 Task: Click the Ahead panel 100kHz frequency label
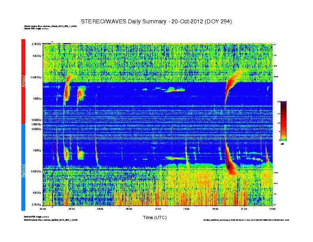point(36,77)
